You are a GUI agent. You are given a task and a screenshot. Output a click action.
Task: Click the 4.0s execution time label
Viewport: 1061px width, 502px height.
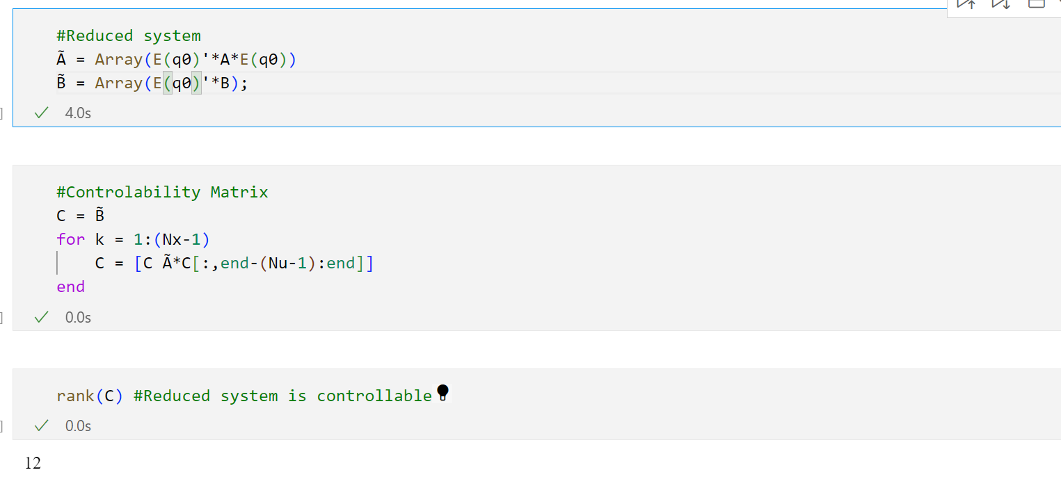78,113
